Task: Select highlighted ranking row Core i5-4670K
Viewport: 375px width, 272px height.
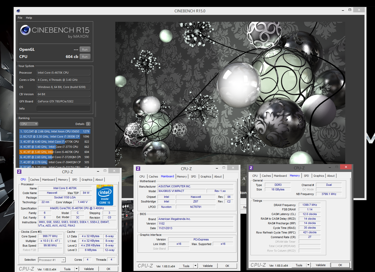Action: point(55,152)
